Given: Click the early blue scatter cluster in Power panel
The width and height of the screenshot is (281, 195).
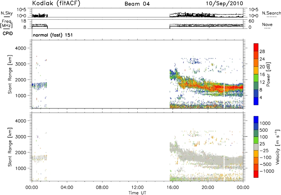Looking at the screenshot, I should click(x=39, y=86).
